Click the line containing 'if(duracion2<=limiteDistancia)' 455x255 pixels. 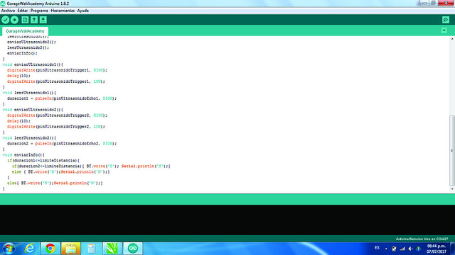[x=91, y=166]
